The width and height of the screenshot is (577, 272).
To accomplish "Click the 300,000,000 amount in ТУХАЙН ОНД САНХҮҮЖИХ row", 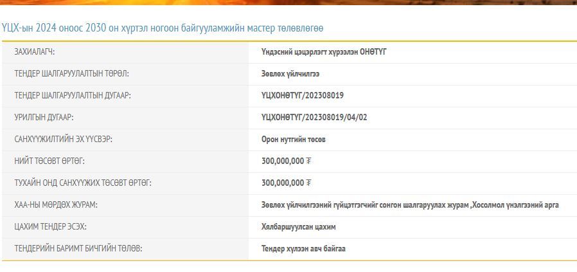I will 282,183.
